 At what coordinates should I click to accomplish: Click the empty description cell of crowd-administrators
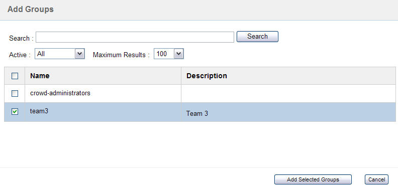coord(288,93)
